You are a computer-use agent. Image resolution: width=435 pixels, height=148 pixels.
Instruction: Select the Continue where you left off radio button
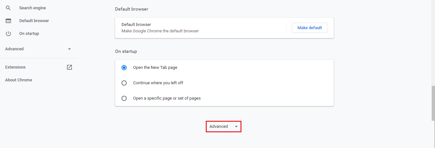click(124, 83)
